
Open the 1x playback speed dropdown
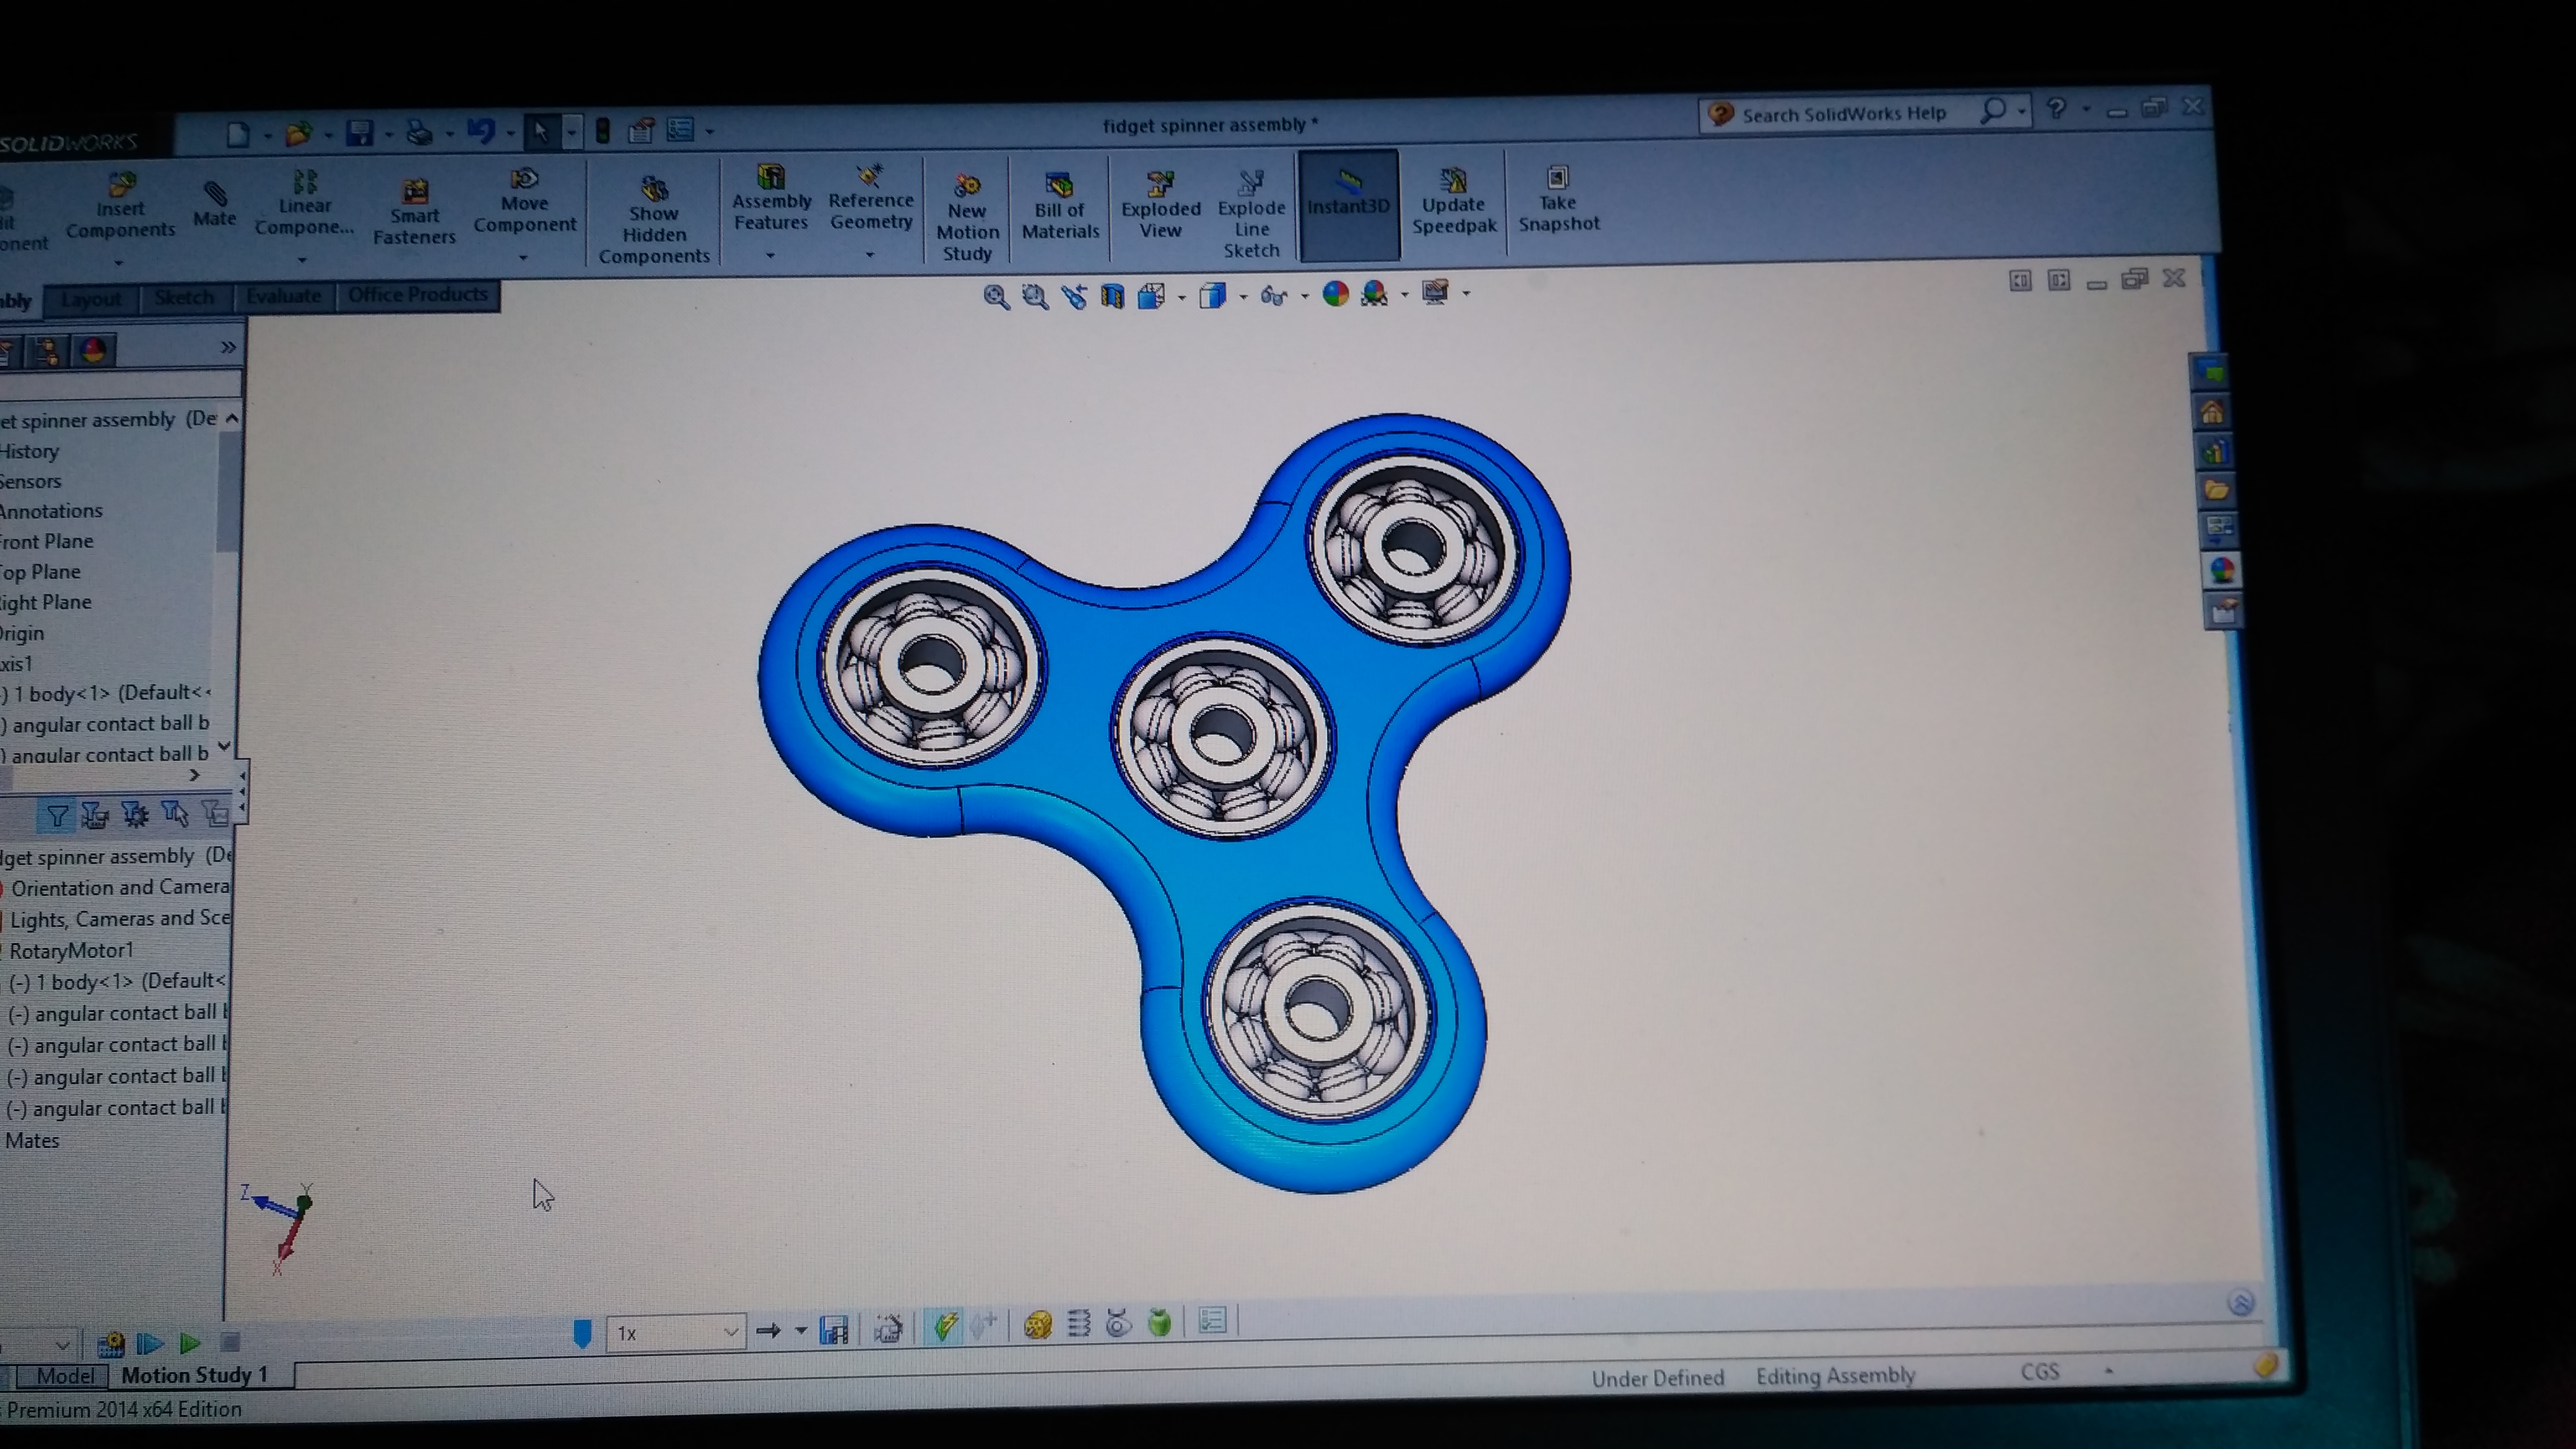730,1332
